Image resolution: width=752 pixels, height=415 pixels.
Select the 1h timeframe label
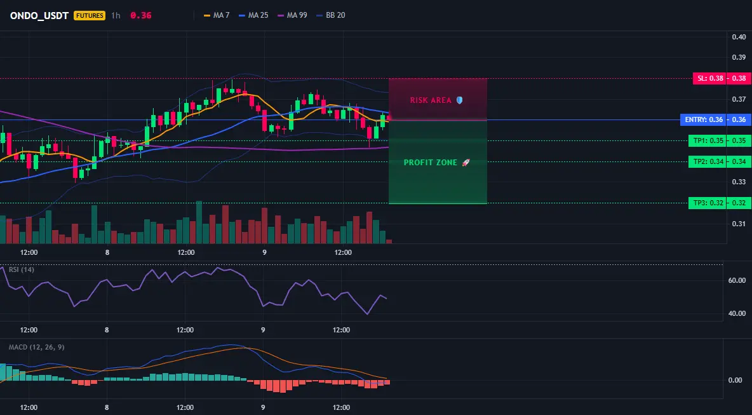116,15
